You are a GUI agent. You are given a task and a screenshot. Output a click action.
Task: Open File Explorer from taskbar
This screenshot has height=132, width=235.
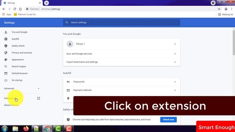15,129
